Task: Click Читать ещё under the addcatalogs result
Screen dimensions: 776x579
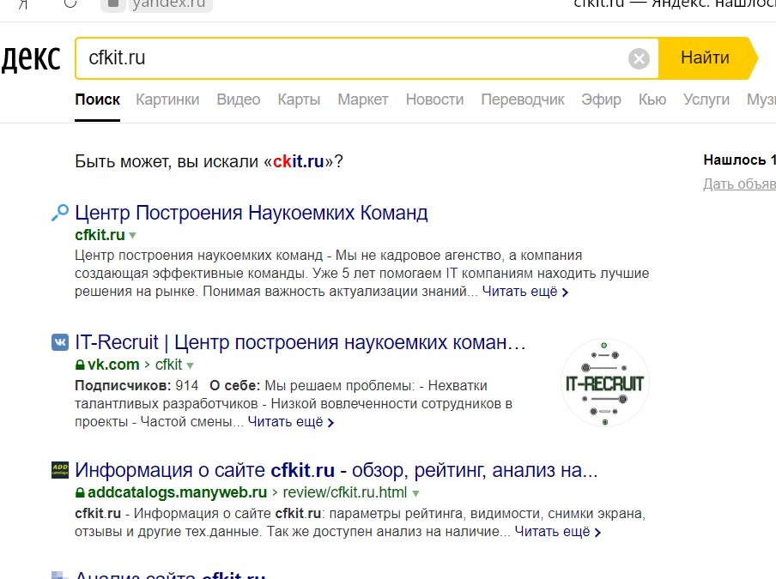Action: (x=558, y=532)
